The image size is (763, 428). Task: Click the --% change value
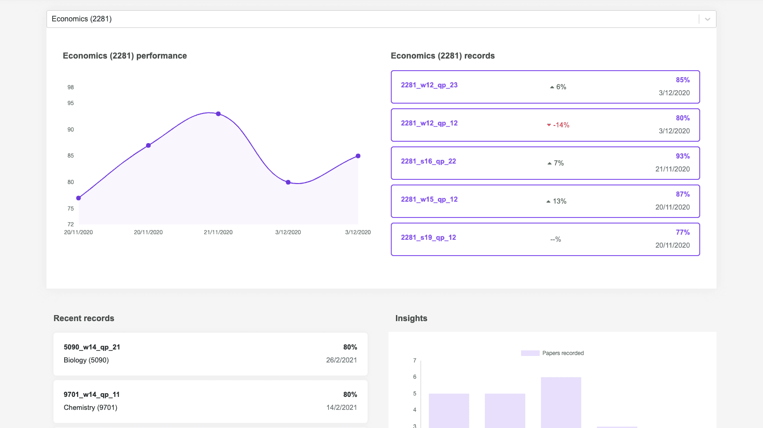556,239
